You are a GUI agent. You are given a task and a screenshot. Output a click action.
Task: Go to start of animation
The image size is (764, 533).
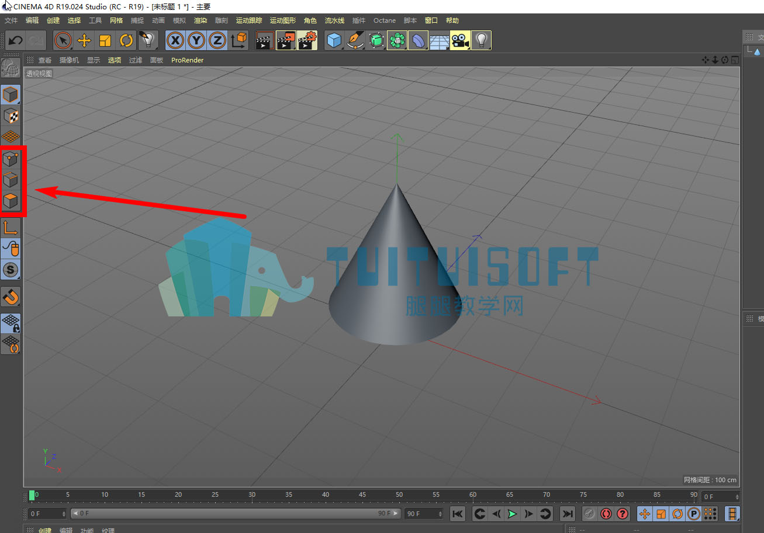(458, 514)
